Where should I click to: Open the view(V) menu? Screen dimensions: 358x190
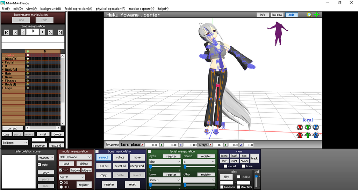point(31,9)
